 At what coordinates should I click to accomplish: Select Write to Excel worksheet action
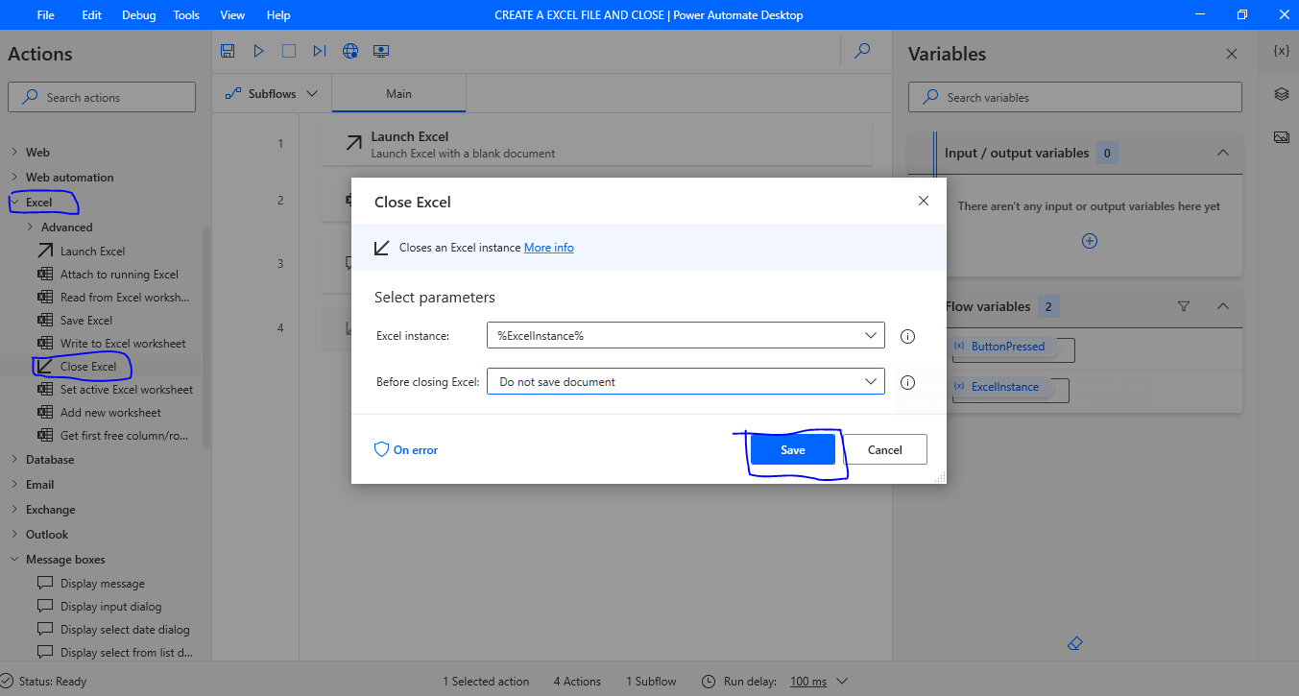[x=123, y=344]
